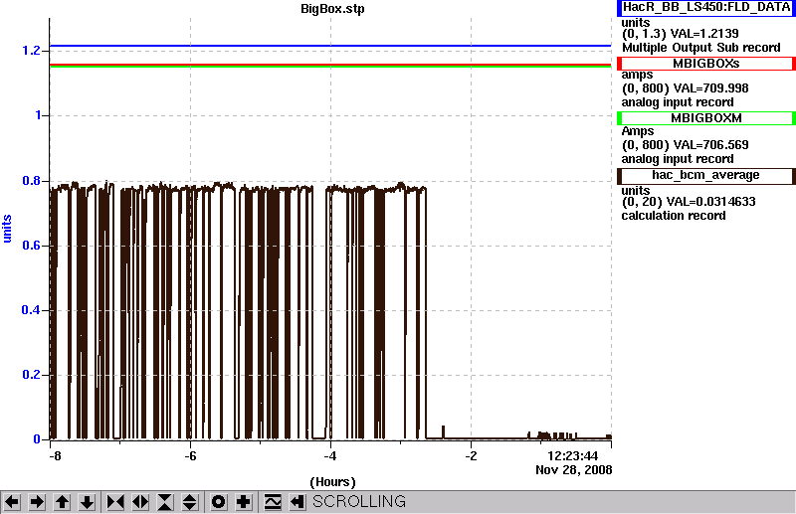This screenshot has height=514, width=796.
Task: Click the 0.4 y-axis tick label
Action: tap(31, 310)
